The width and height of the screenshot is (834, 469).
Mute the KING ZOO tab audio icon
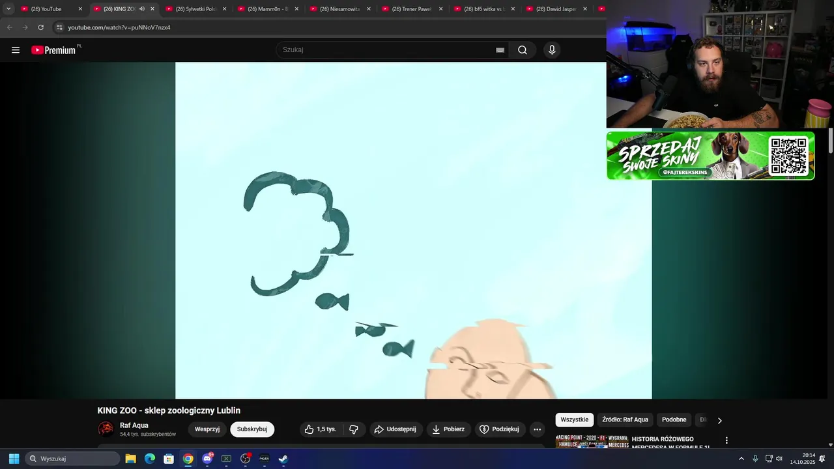pos(142,9)
